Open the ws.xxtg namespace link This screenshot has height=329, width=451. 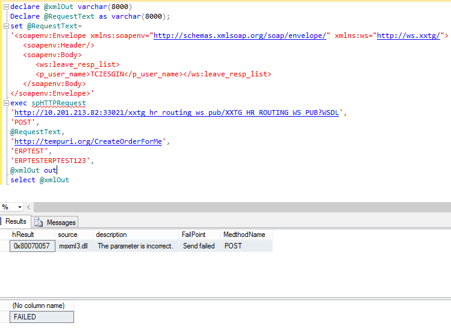click(408, 35)
